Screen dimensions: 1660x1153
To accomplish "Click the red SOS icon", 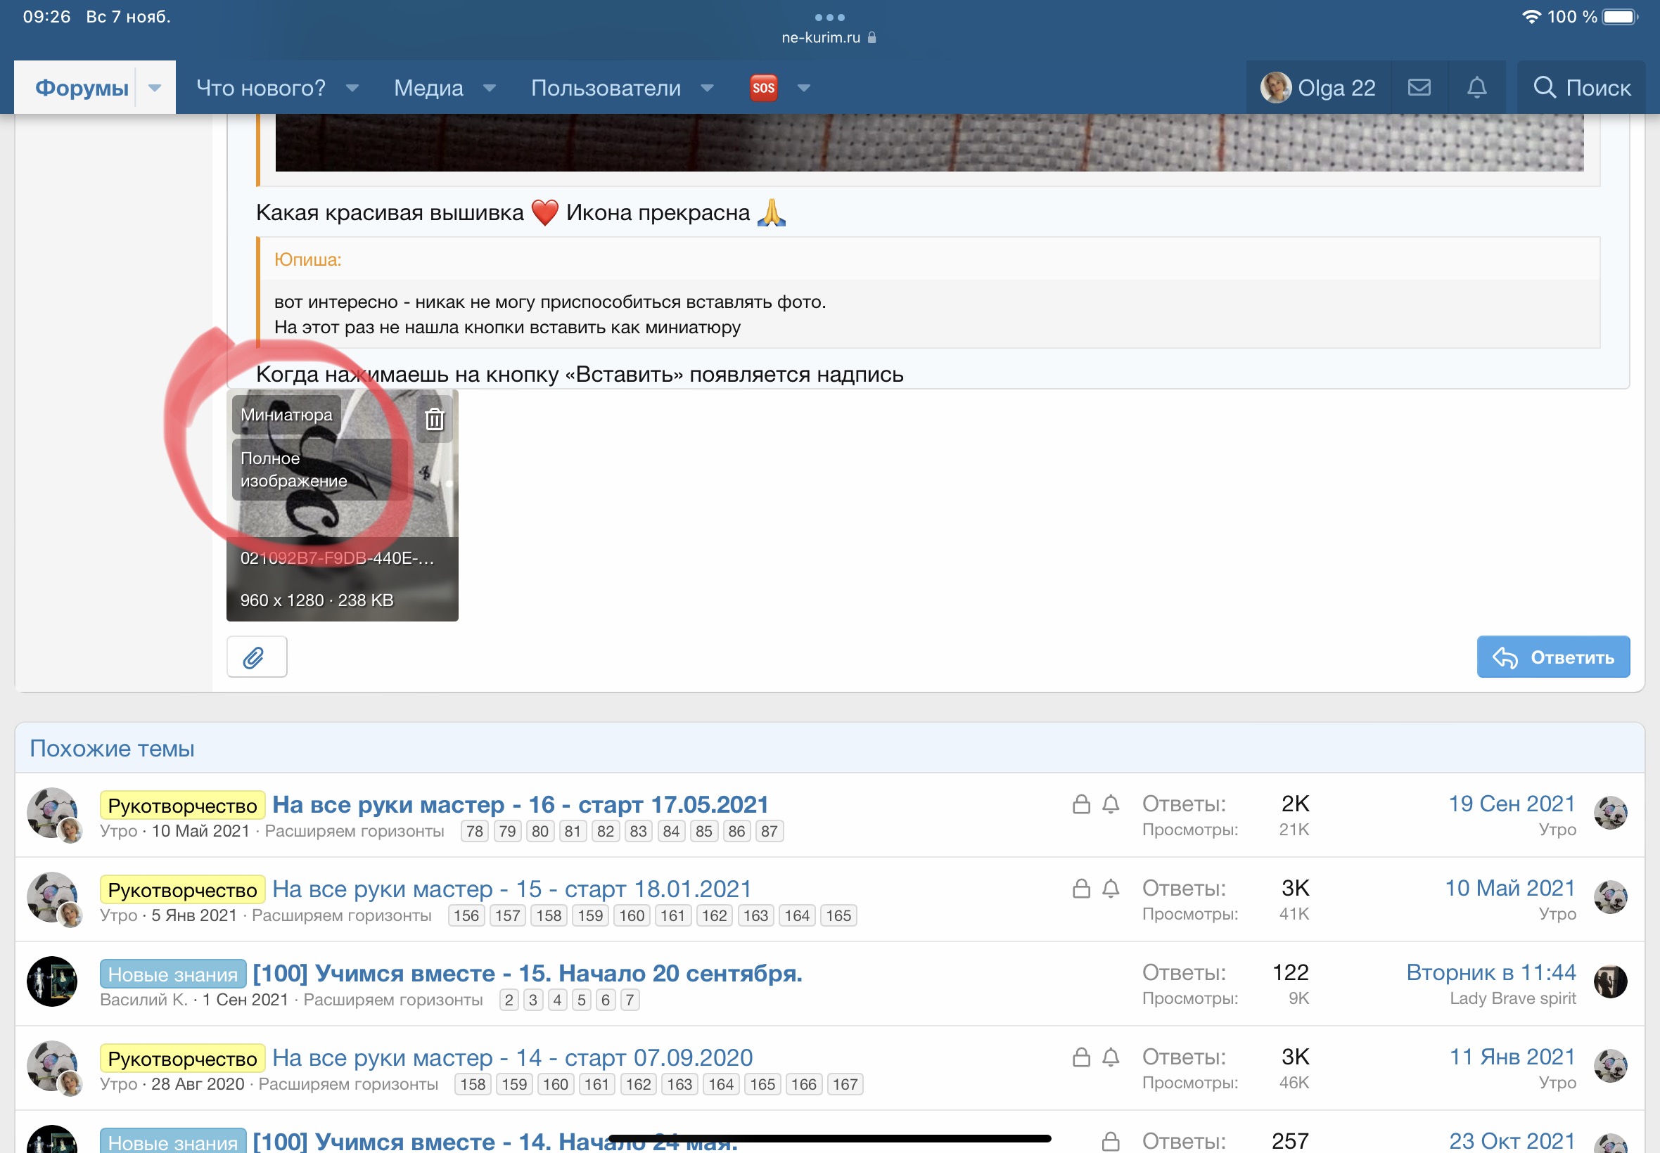I will click(x=763, y=87).
